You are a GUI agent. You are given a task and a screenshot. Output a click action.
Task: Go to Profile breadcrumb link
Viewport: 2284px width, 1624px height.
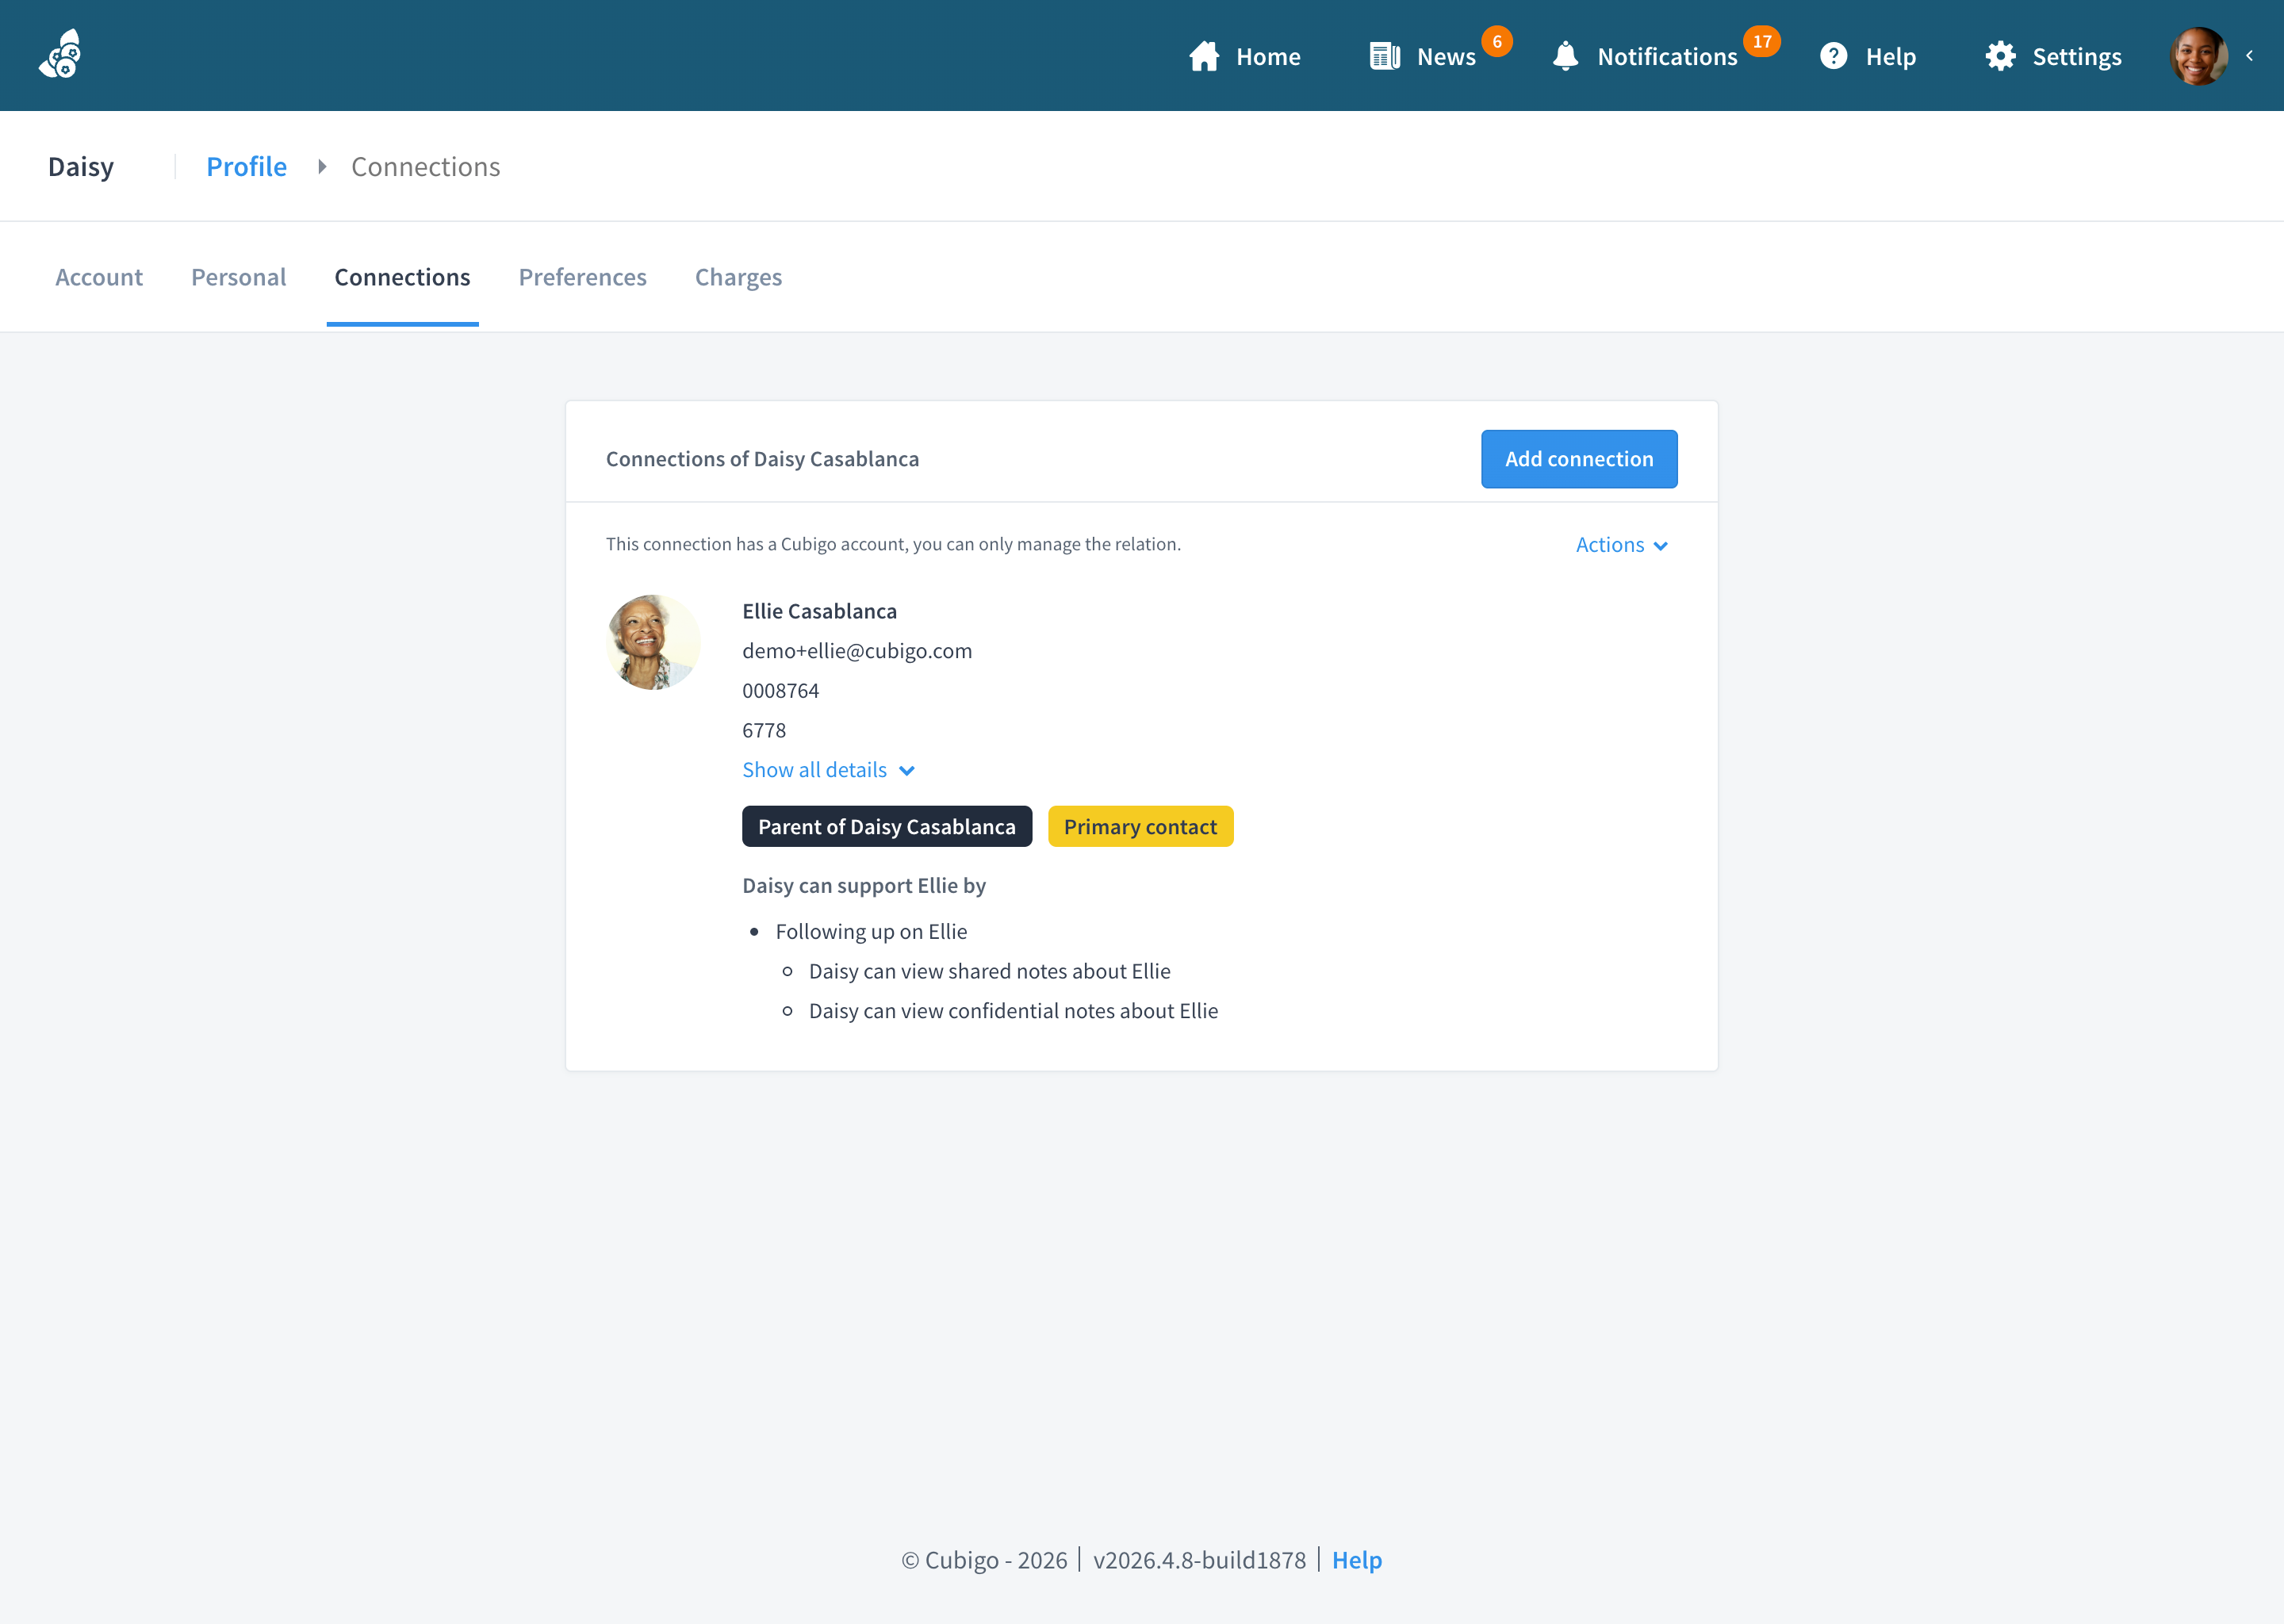pyautogui.click(x=246, y=166)
